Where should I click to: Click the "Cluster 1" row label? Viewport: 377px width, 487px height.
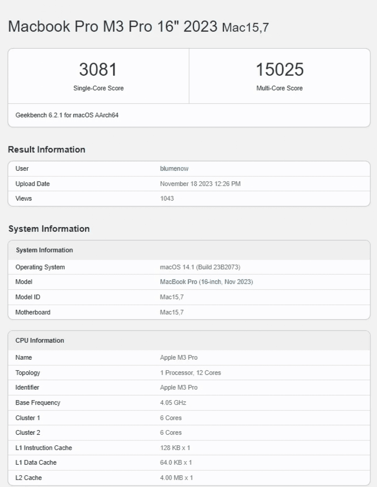tap(28, 418)
